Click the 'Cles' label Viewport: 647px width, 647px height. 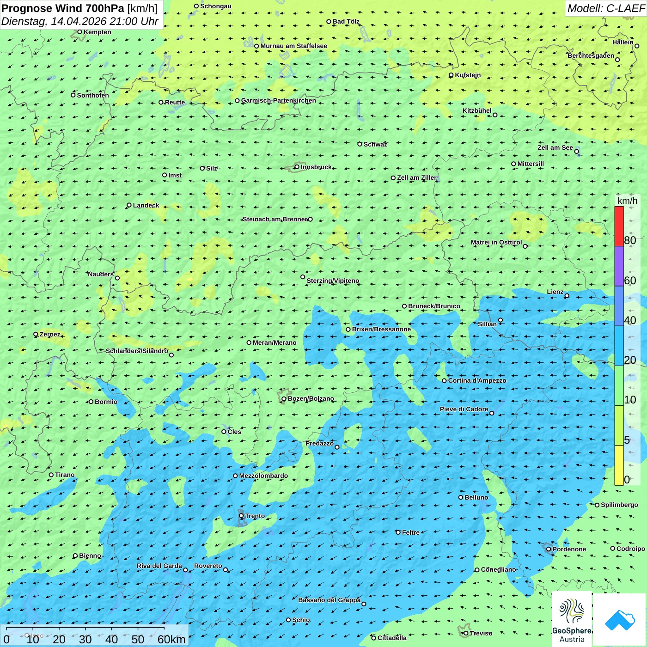click(x=234, y=432)
